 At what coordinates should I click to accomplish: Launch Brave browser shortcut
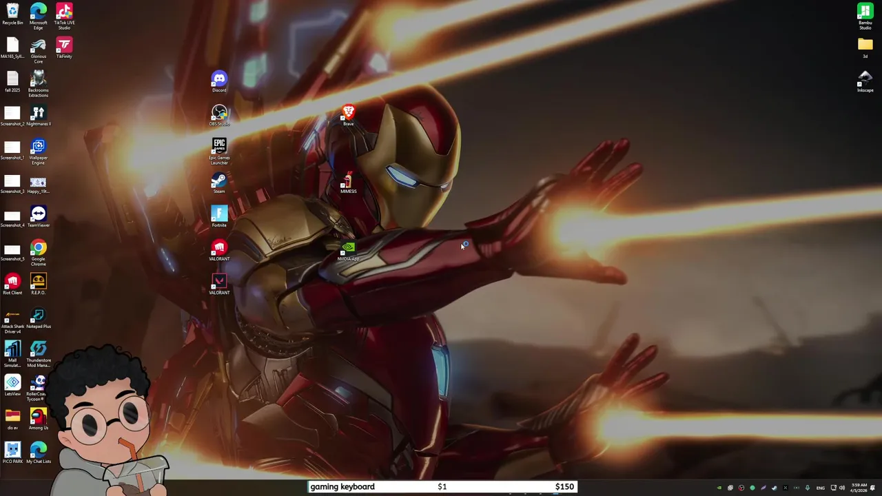[x=348, y=115]
